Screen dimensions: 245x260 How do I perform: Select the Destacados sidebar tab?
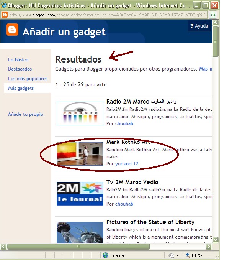20,69
